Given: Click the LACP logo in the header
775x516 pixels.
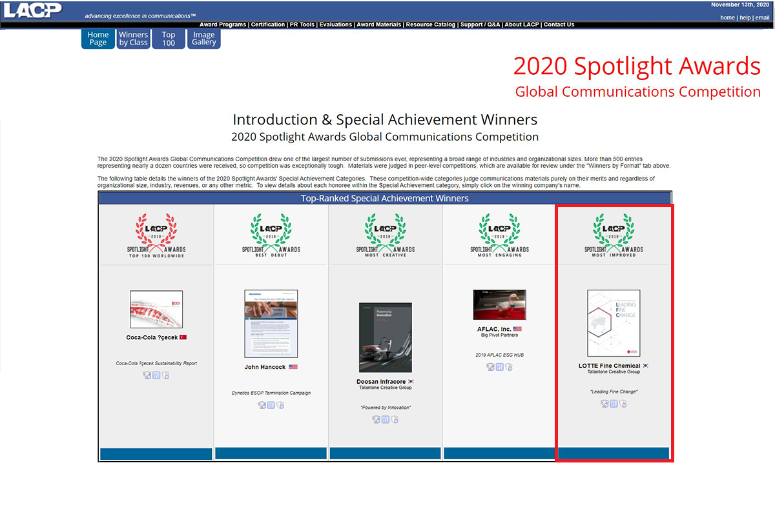Looking at the screenshot, I should [32, 10].
